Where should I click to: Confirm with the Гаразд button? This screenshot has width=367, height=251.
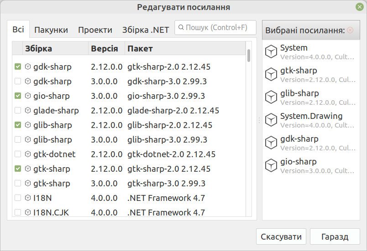tap(335, 236)
